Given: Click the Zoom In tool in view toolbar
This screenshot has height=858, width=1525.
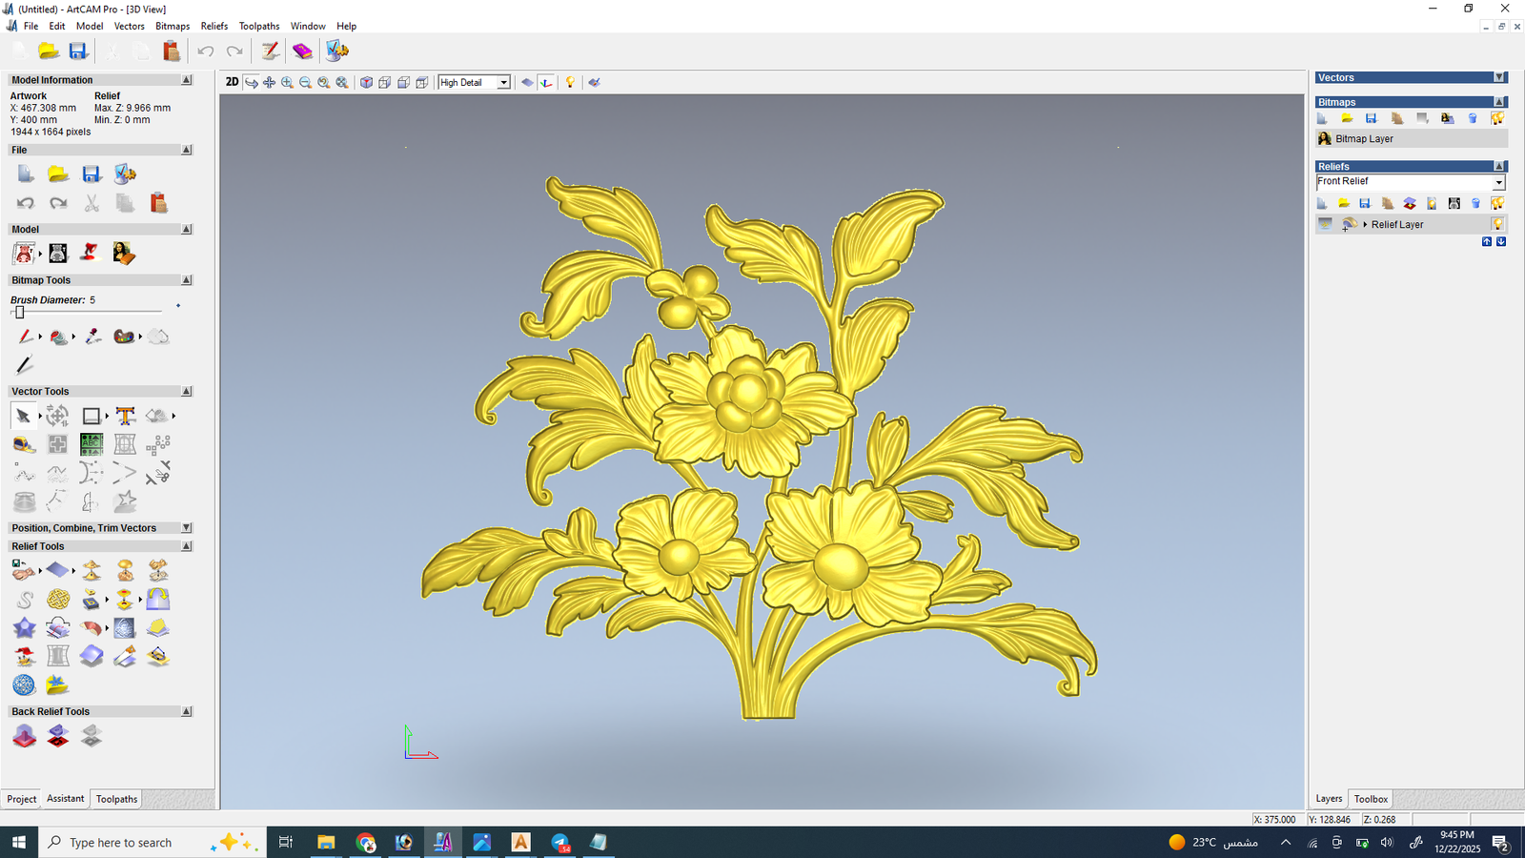Looking at the screenshot, I should 287,83.
